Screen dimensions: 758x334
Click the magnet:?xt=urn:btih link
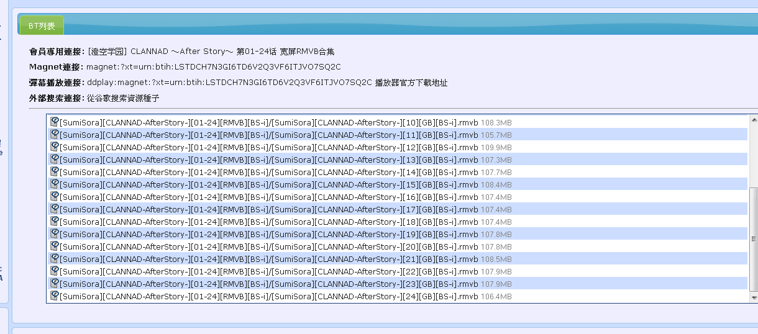pos(214,67)
